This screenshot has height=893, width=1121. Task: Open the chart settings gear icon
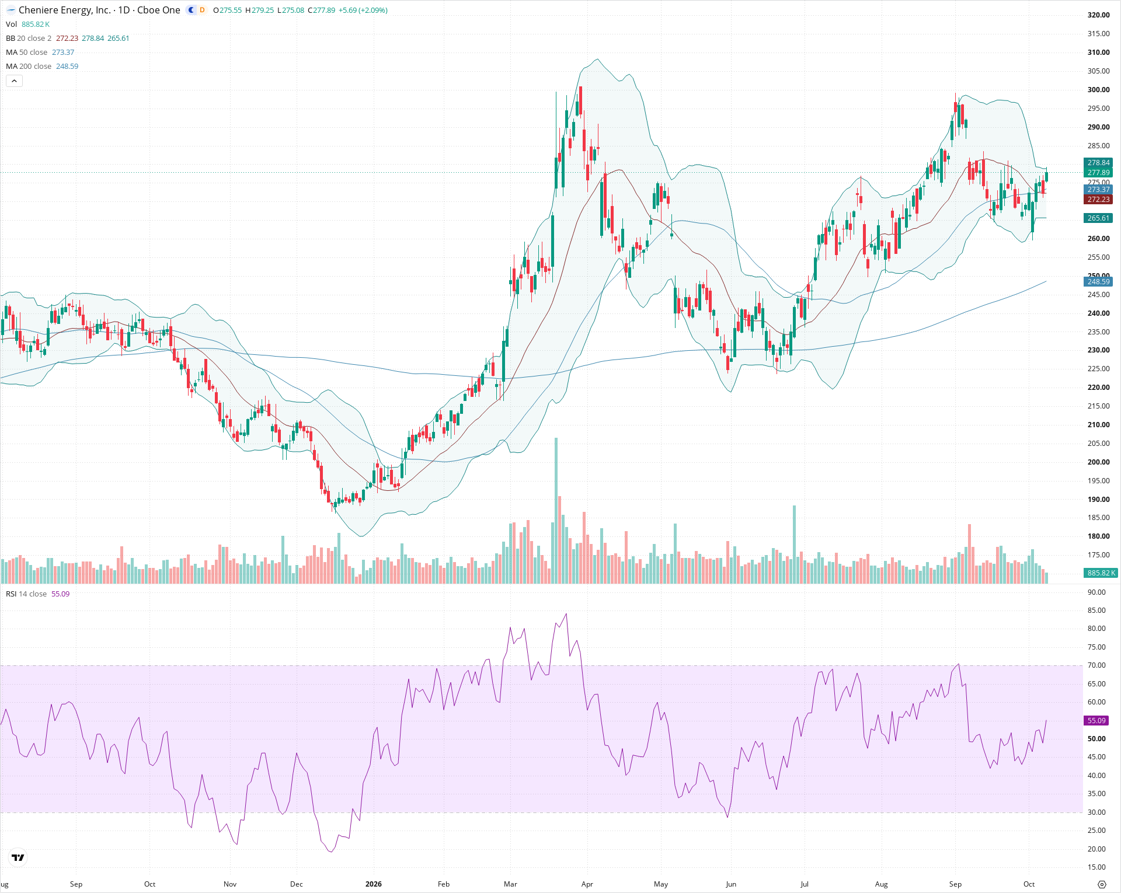(x=1102, y=884)
